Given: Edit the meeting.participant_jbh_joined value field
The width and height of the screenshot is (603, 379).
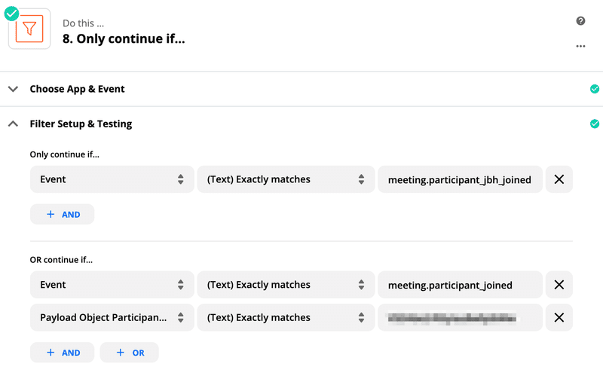Looking at the screenshot, I should pos(460,179).
